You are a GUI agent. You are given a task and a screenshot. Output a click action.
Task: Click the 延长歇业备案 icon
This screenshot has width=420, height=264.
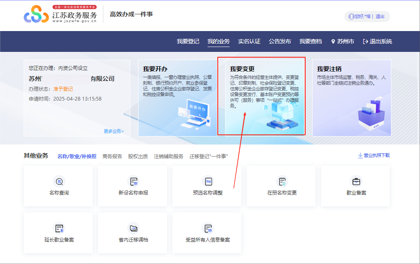pyautogui.click(x=59, y=228)
